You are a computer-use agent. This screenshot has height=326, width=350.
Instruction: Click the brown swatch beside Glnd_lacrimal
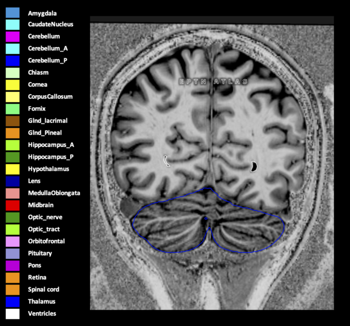click(12, 121)
